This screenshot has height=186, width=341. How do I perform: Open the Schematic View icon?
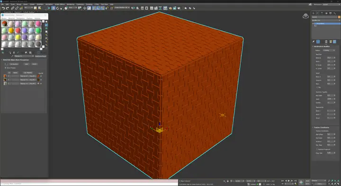click(160, 8)
